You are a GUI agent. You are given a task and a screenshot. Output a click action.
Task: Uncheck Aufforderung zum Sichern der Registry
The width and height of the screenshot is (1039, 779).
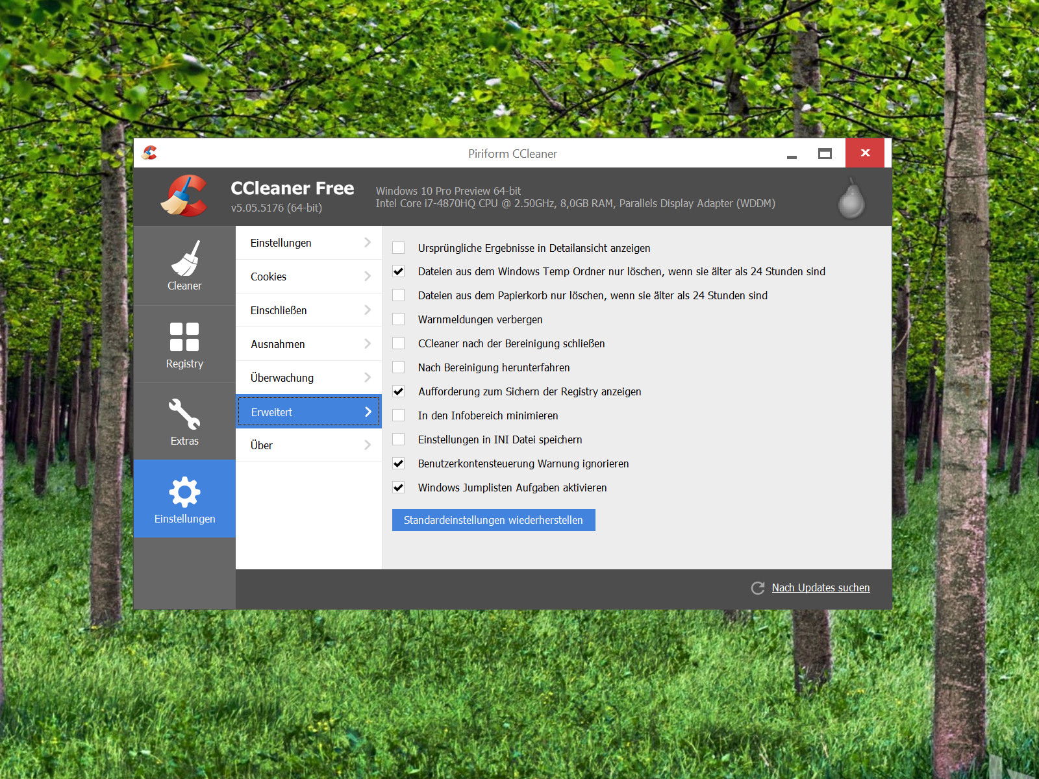pyautogui.click(x=399, y=391)
